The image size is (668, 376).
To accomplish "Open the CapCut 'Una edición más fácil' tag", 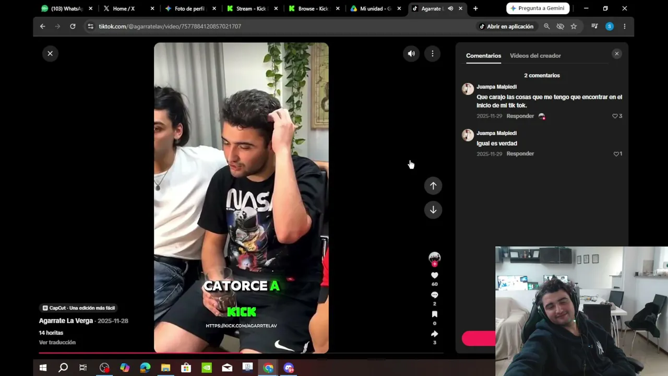I will (79, 308).
